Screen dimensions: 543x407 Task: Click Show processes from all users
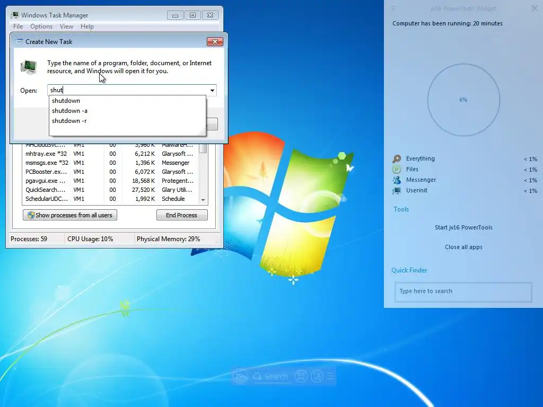coord(70,215)
